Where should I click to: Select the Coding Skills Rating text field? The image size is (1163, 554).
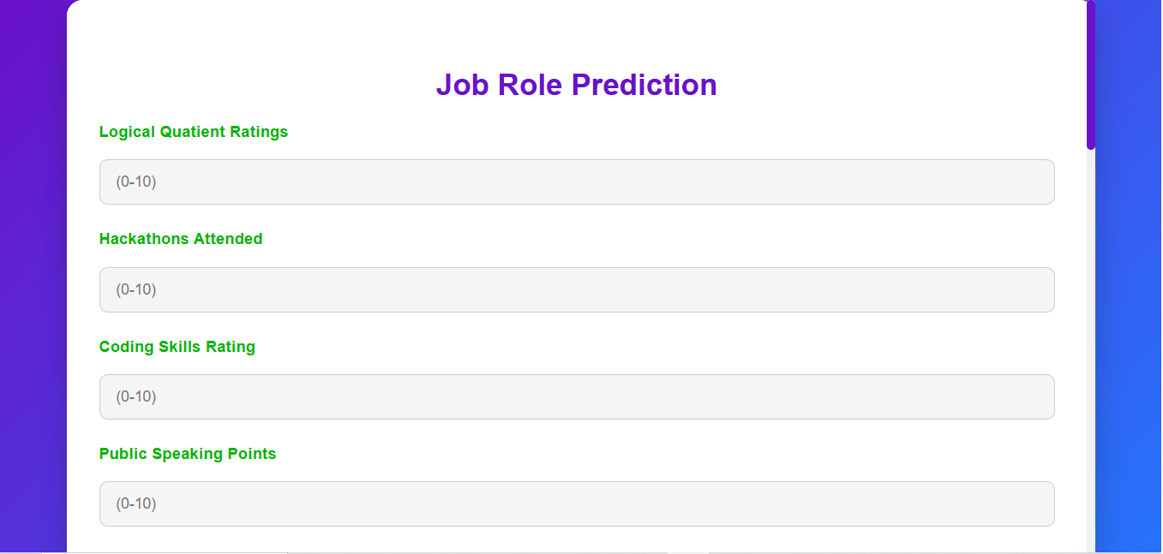[576, 396]
